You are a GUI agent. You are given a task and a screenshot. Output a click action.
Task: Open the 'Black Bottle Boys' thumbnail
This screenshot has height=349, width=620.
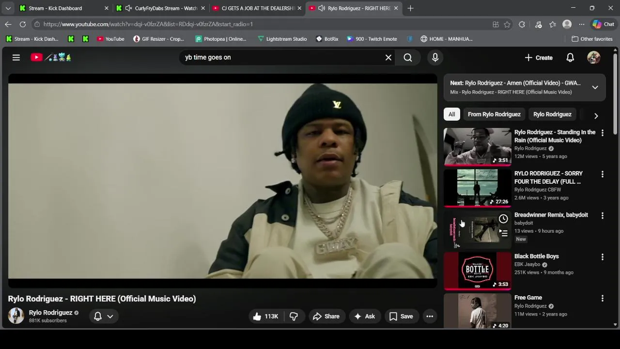tap(477, 271)
